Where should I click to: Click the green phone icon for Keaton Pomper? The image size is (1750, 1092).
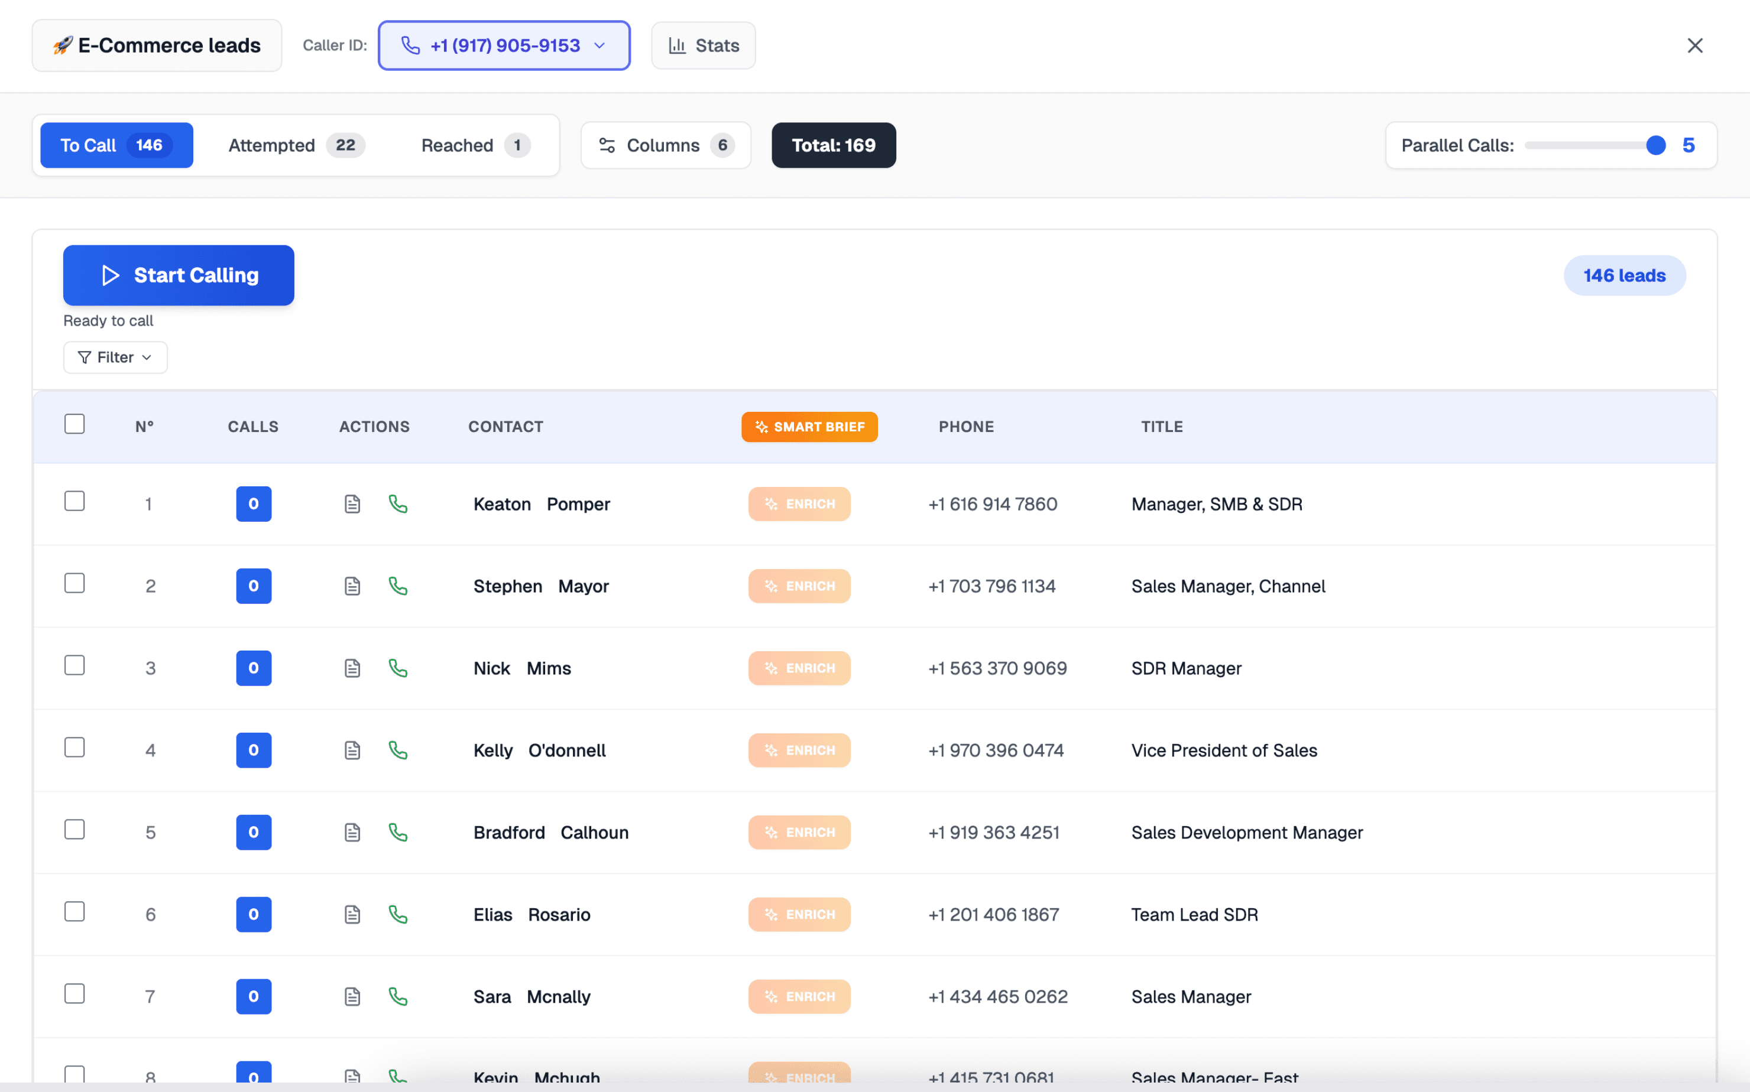(398, 503)
